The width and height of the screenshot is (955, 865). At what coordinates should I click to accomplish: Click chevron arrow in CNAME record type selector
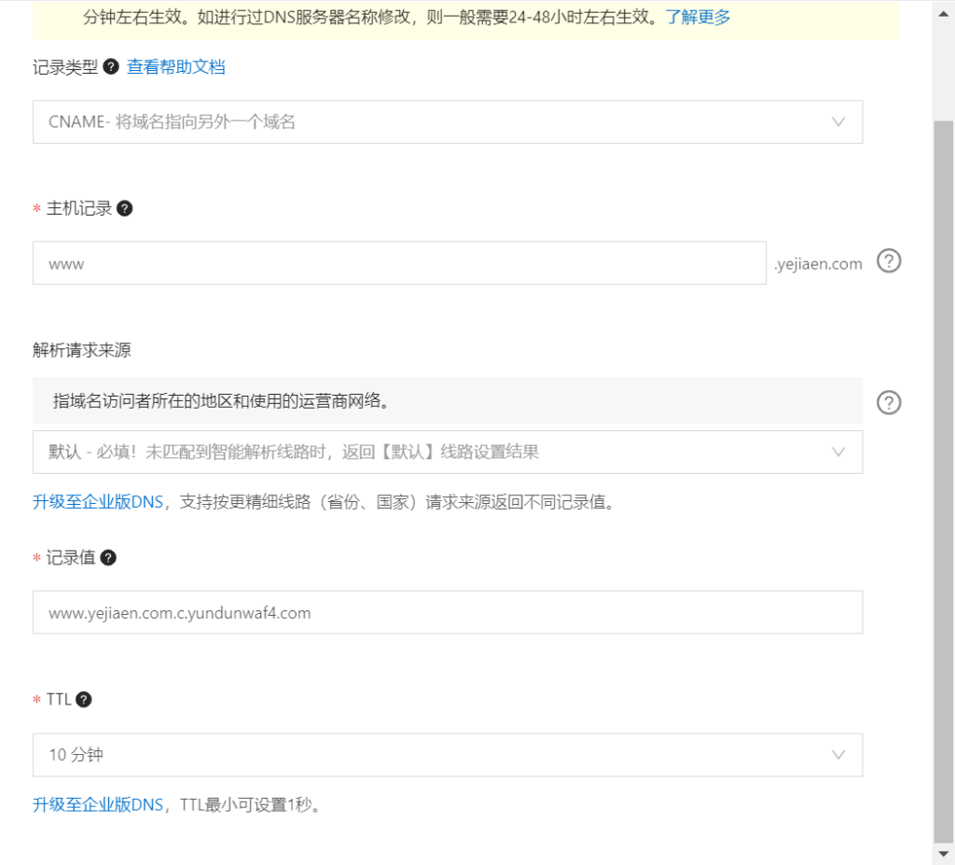pyautogui.click(x=837, y=122)
